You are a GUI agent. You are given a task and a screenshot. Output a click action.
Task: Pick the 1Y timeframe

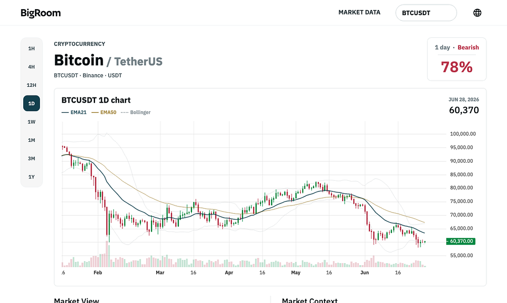tap(31, 177)
